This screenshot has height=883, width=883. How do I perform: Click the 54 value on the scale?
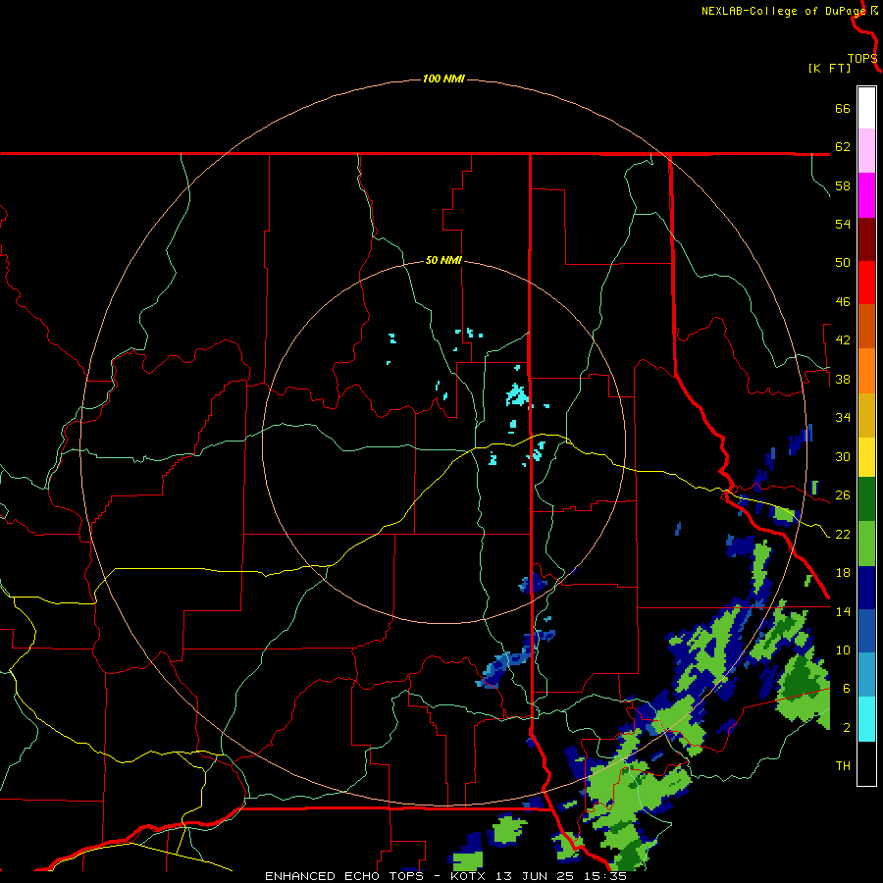click(x=843, y=224)
